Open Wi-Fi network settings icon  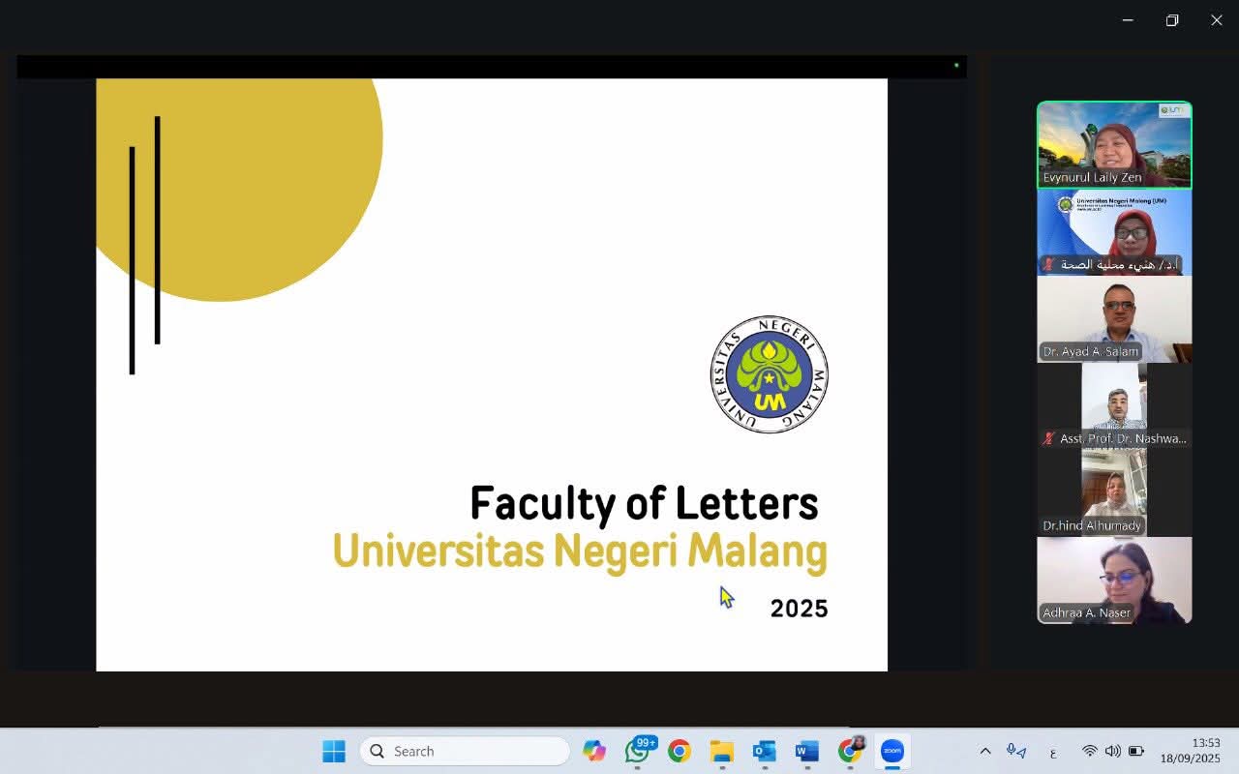click(1090, 751)
